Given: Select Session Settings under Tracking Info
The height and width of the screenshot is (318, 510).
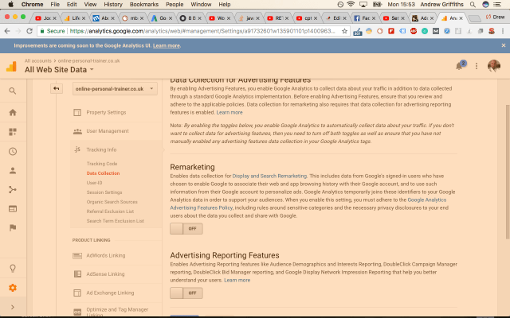Looking at the screenshot, I should tap(104, 192).
